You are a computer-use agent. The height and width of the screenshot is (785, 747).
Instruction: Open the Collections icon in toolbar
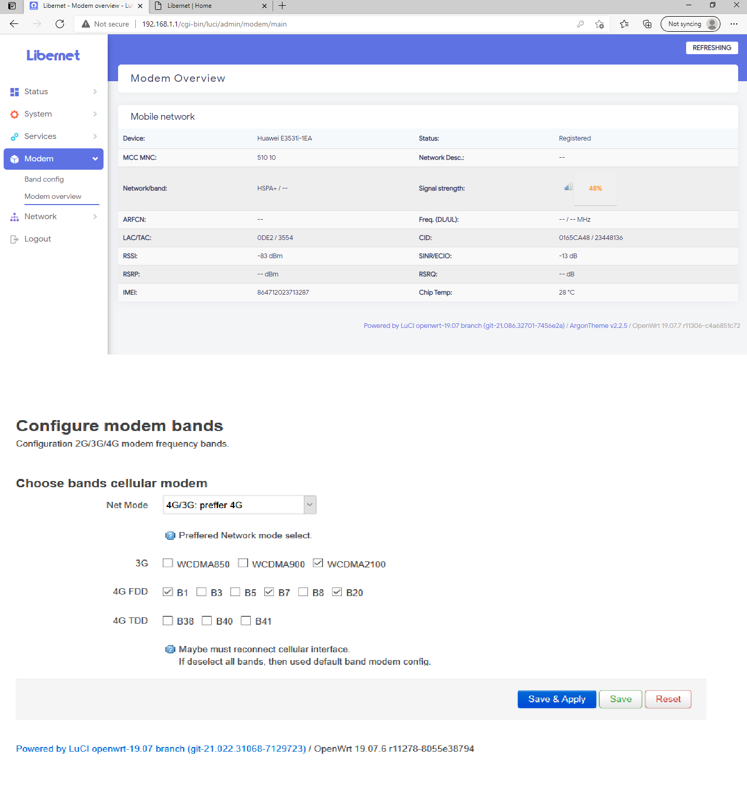tap(647, 24)
